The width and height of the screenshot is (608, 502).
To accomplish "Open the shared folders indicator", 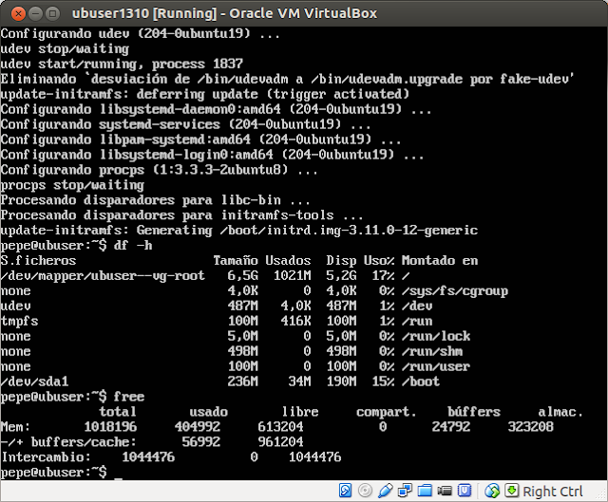I will click(425, 491).
